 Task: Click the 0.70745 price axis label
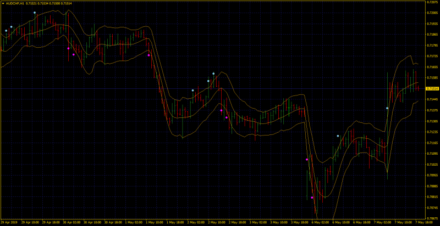[x=432, y=208]
